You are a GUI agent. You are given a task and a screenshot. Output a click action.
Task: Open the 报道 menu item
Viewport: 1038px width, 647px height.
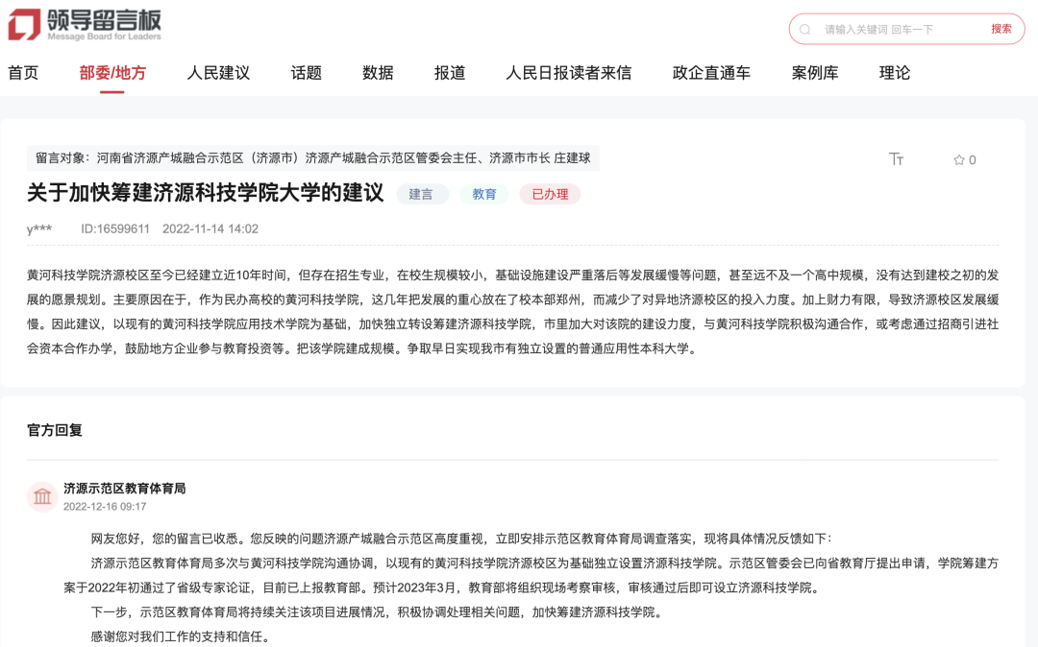click(448, 72)
